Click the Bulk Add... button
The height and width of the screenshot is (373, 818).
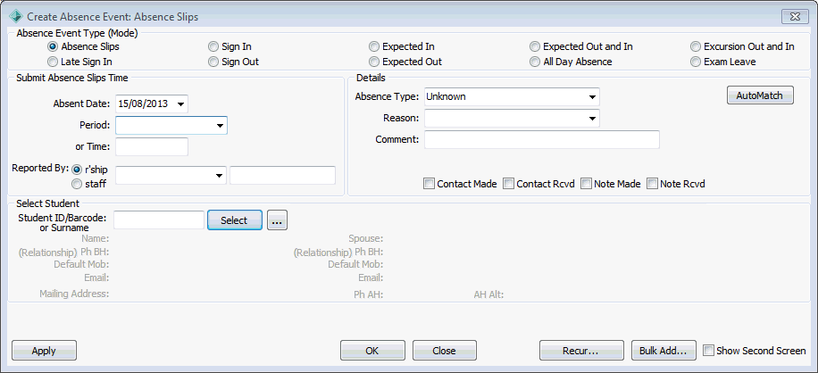(x=664, y=351)
